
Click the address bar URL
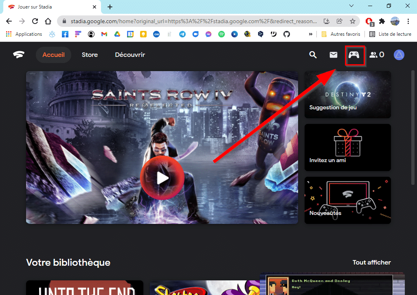click(193, 21)
